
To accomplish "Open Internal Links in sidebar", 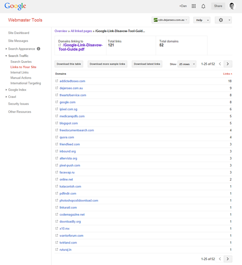I will 20,72.
